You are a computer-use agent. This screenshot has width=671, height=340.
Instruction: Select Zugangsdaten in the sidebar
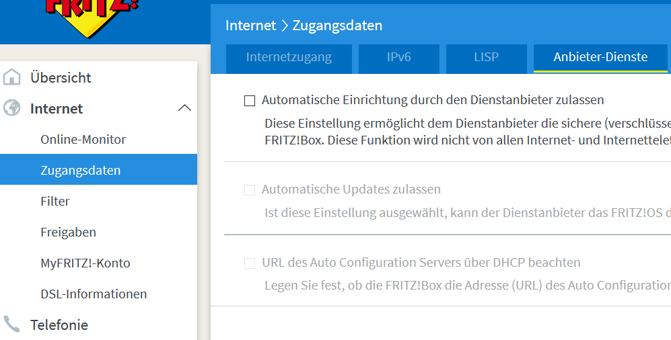click(x=81, y=171)
